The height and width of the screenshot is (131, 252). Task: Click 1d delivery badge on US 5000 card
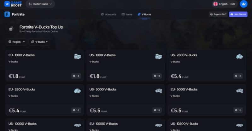[x=157, y=110]
